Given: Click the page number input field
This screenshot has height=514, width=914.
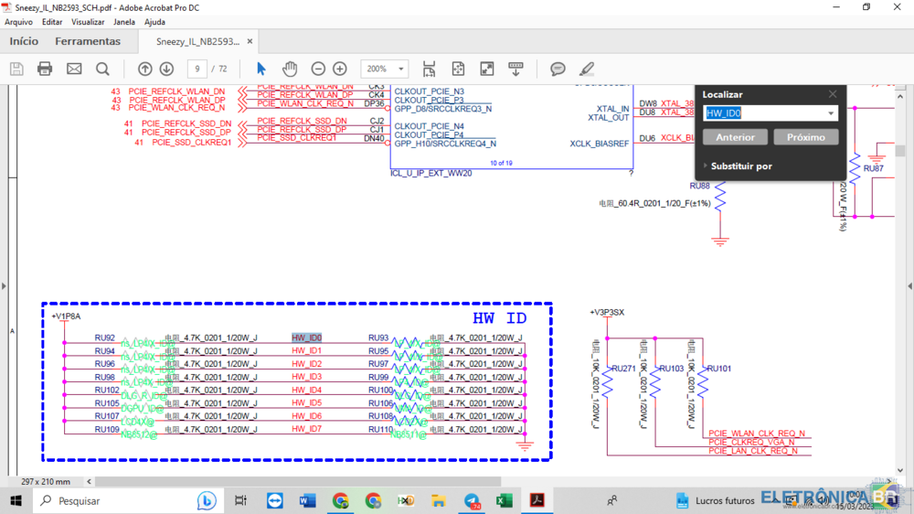Looking at the screenshot, I should click(197, 69).
